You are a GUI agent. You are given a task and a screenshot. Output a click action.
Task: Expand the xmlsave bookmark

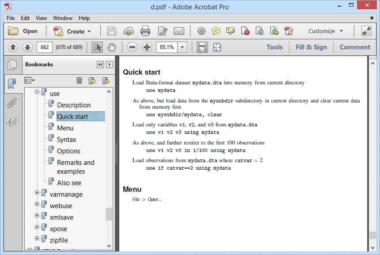37,216
